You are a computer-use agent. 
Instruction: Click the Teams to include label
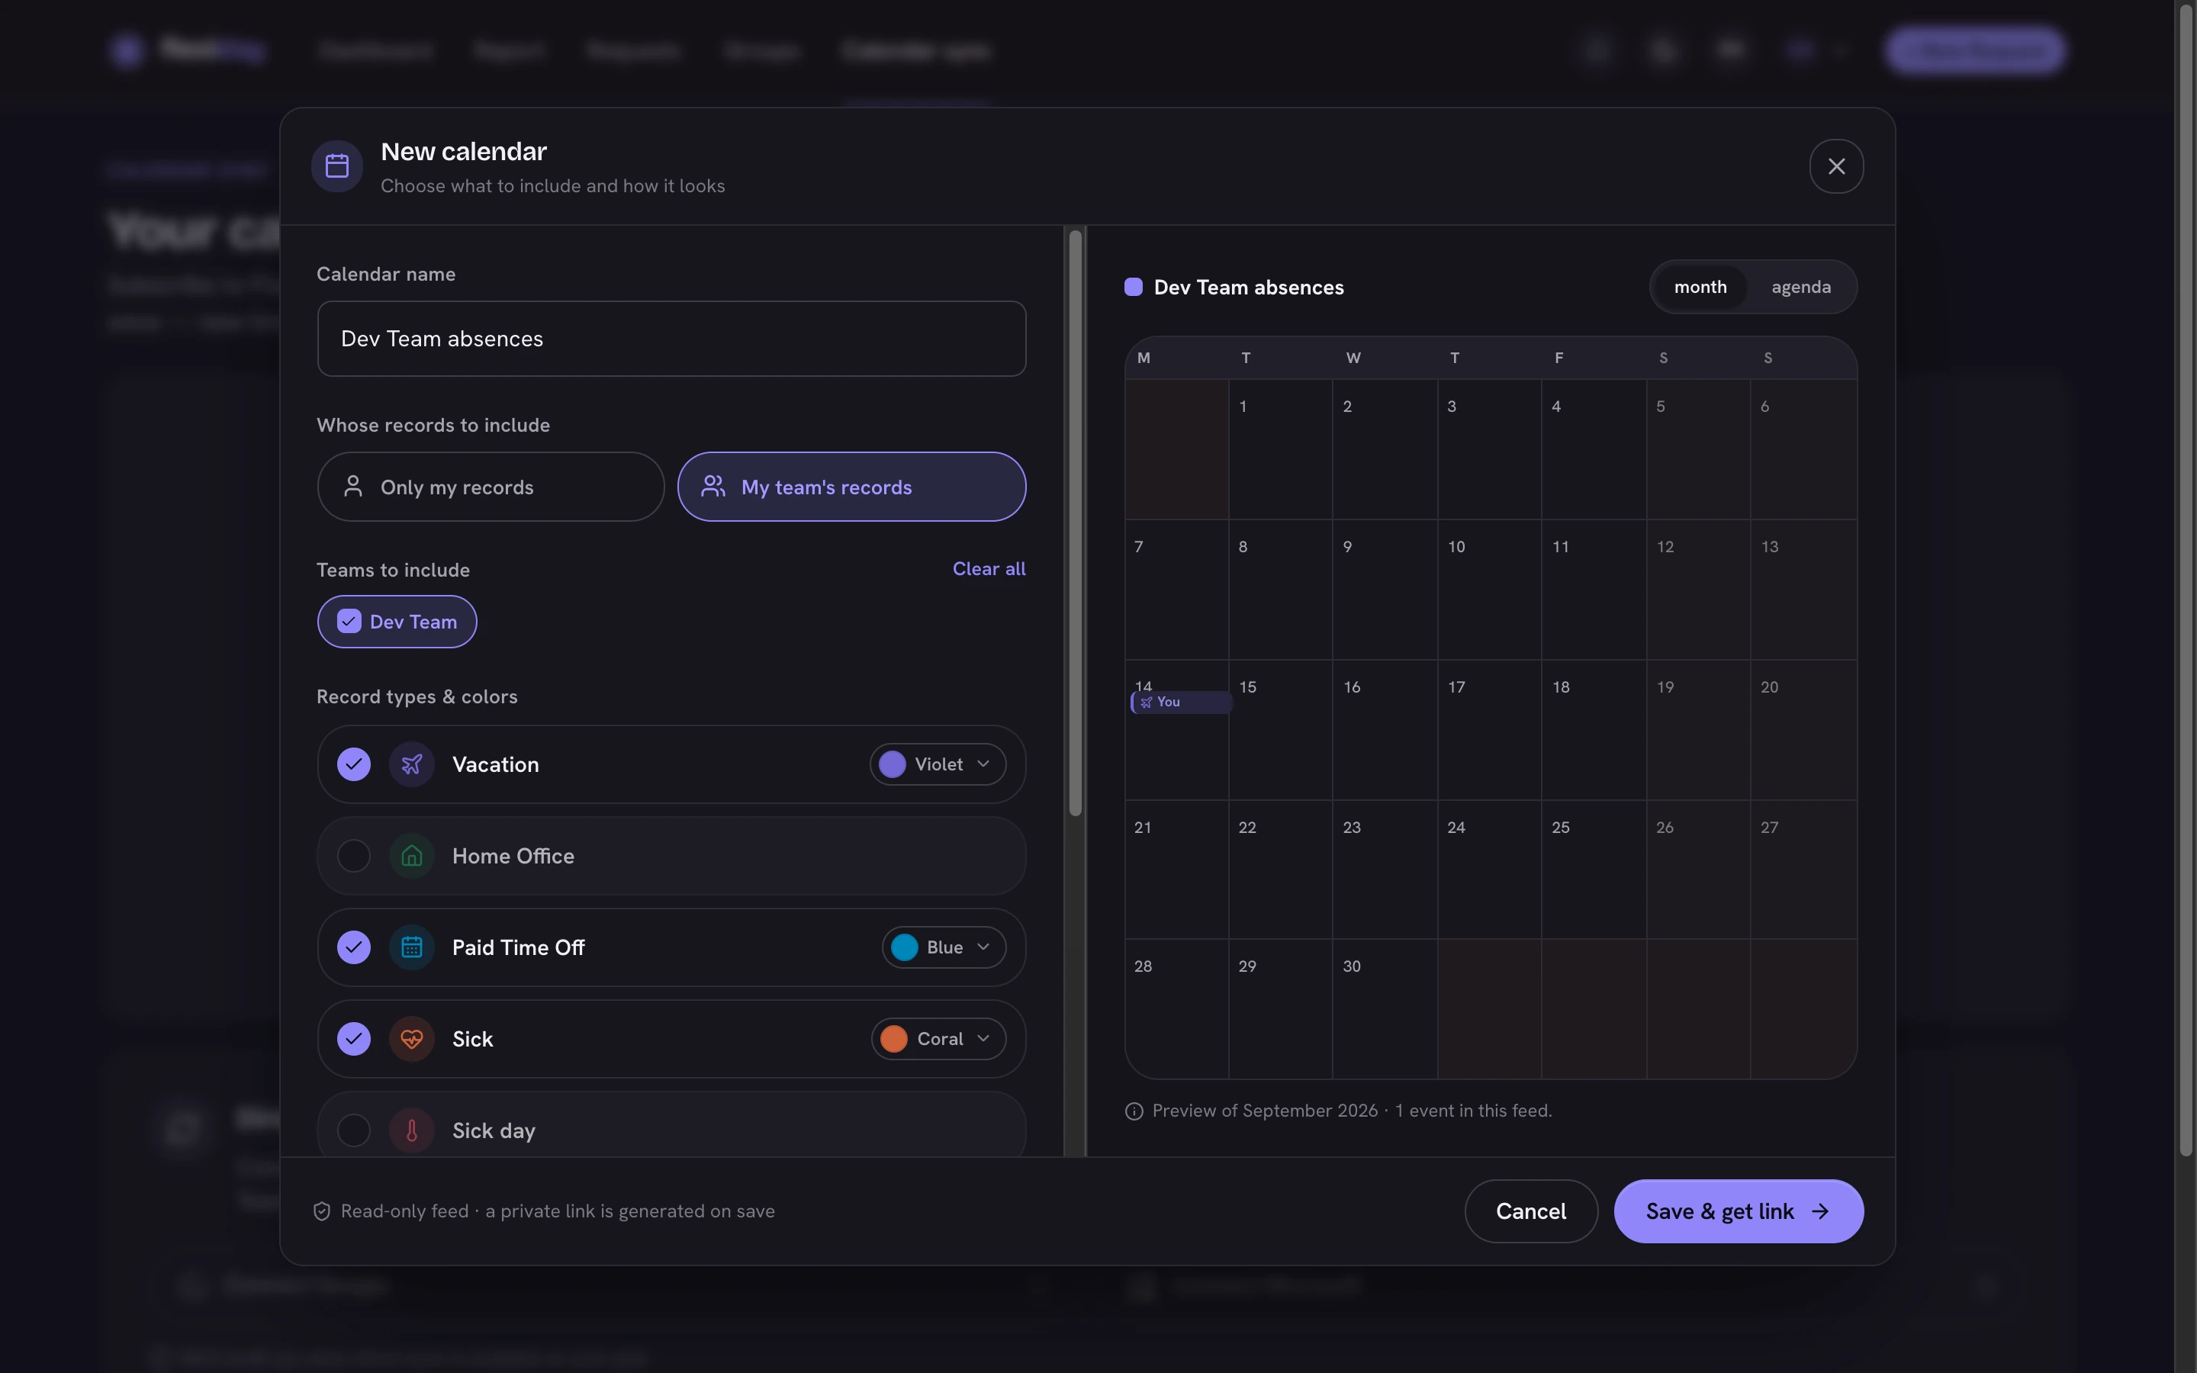(x=393, y=571)
